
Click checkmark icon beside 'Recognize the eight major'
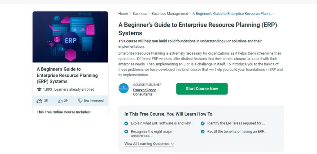[126, 132]
